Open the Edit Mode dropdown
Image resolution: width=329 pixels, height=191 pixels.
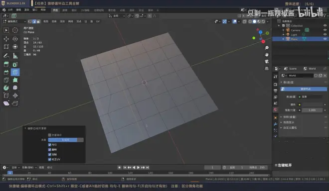pyautogui.click(x=14, y=21)
